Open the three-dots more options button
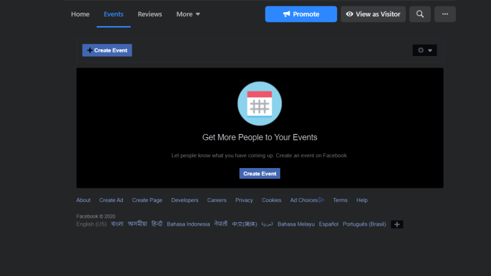 (x=445, y=14)
